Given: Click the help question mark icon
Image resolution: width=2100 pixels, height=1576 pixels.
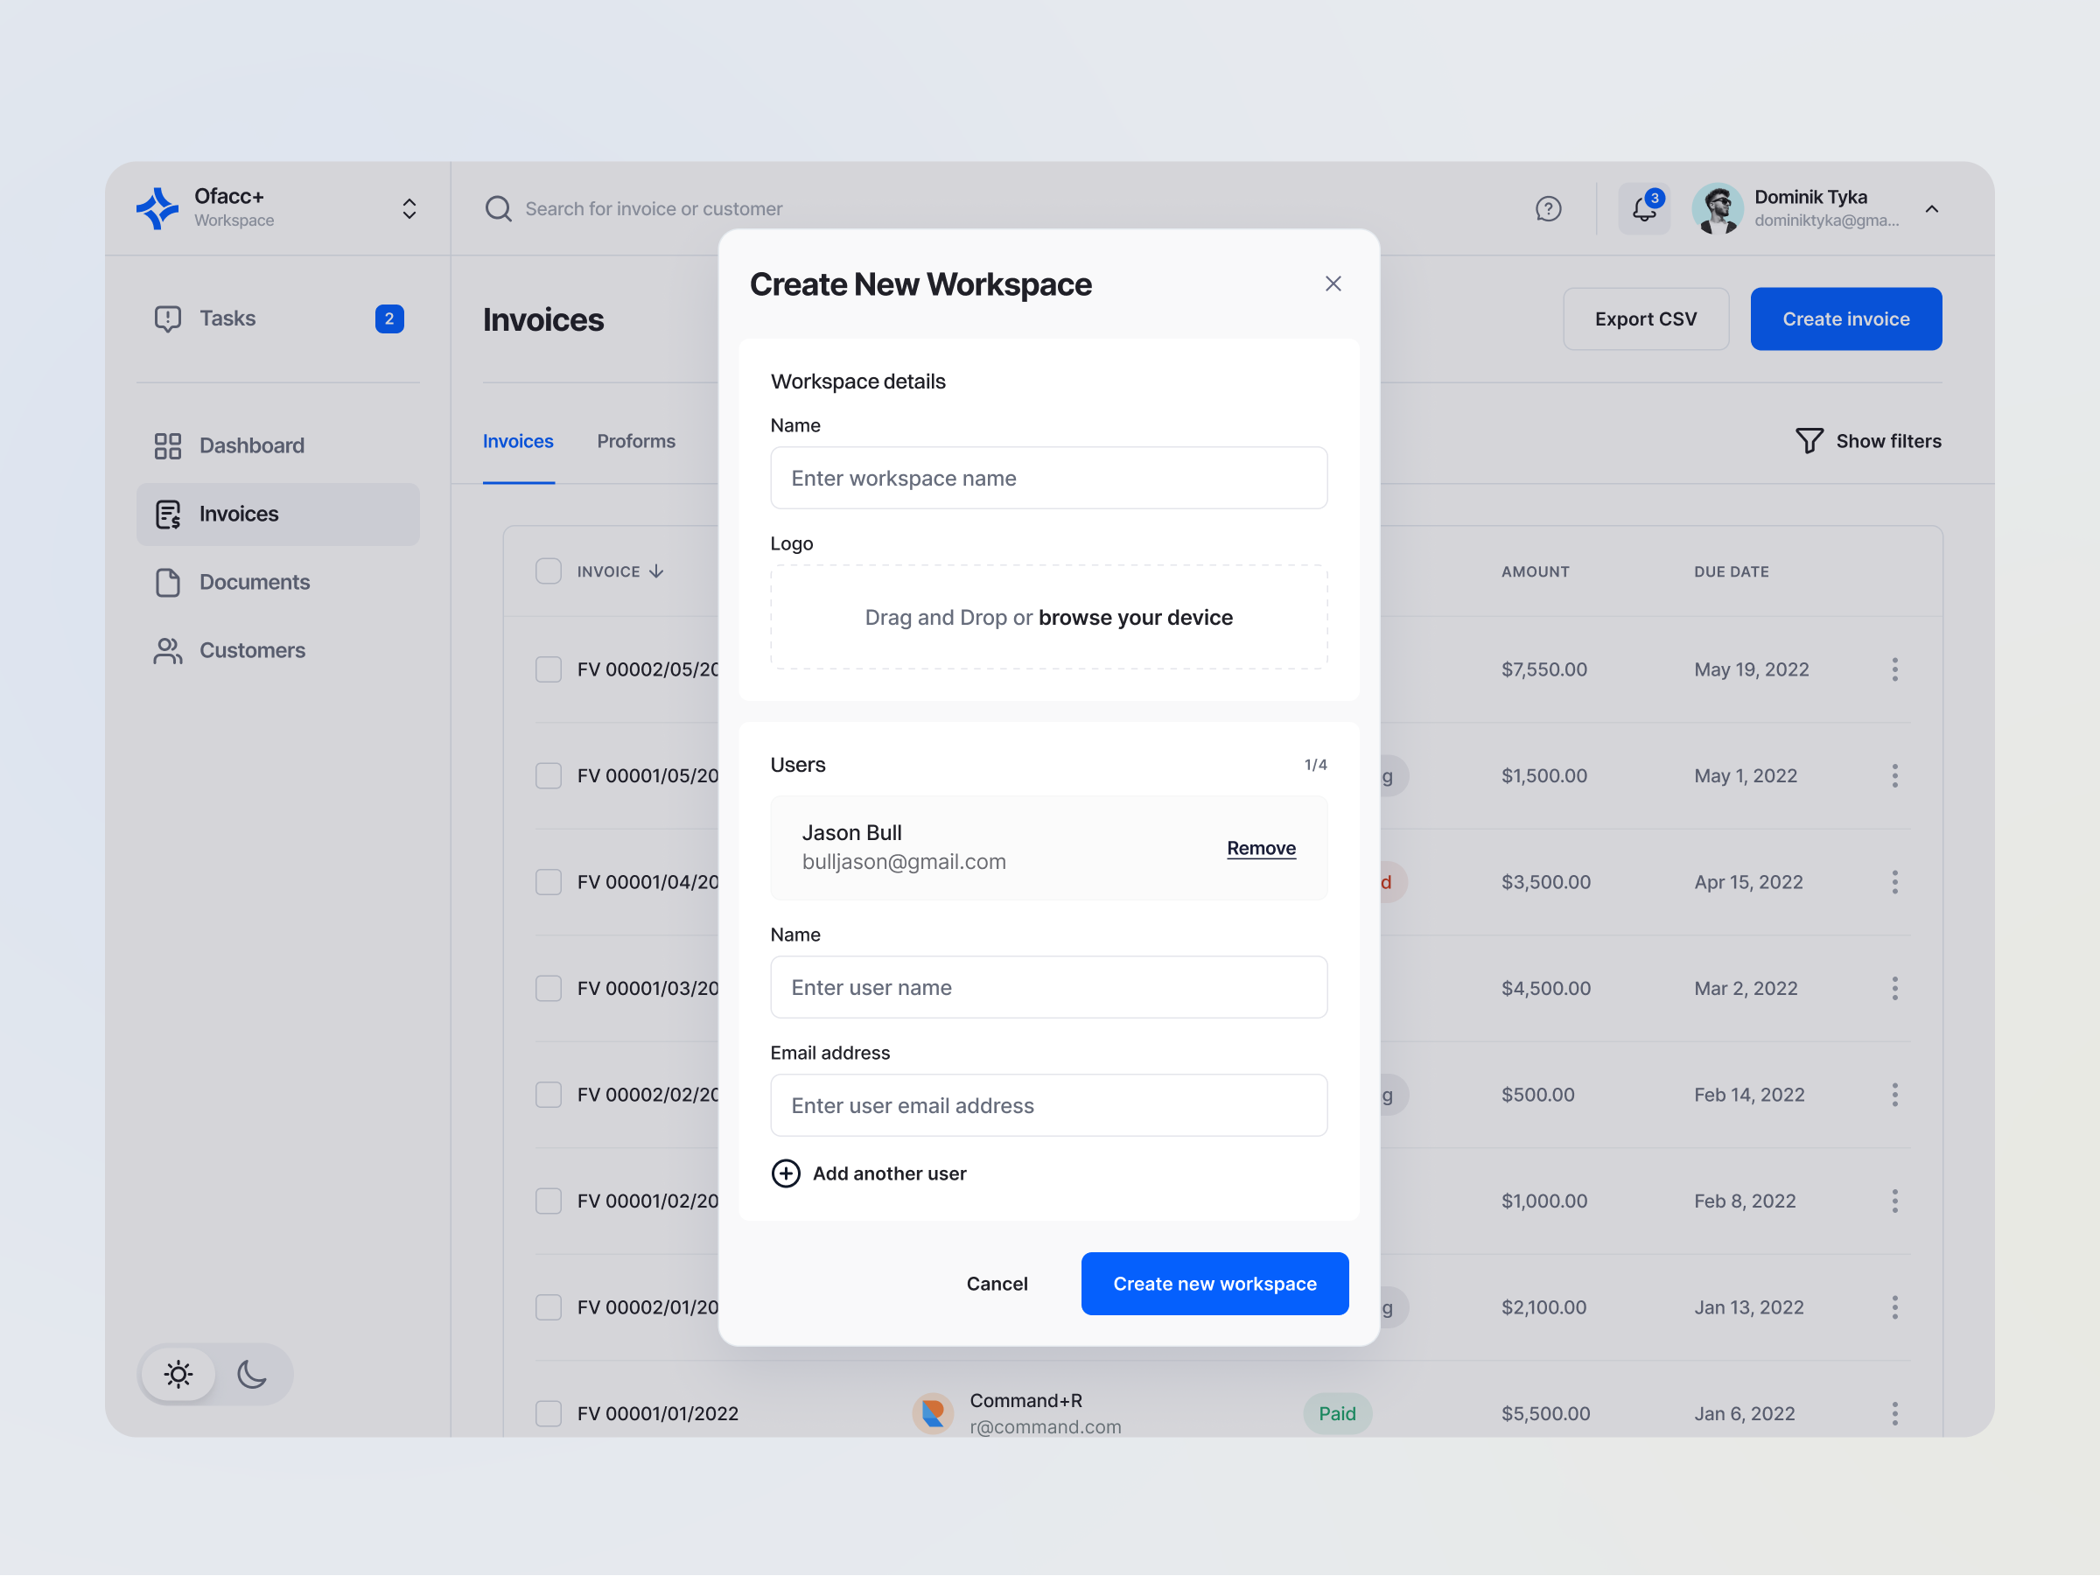Looking at the screenshot, I should 1549,208.
